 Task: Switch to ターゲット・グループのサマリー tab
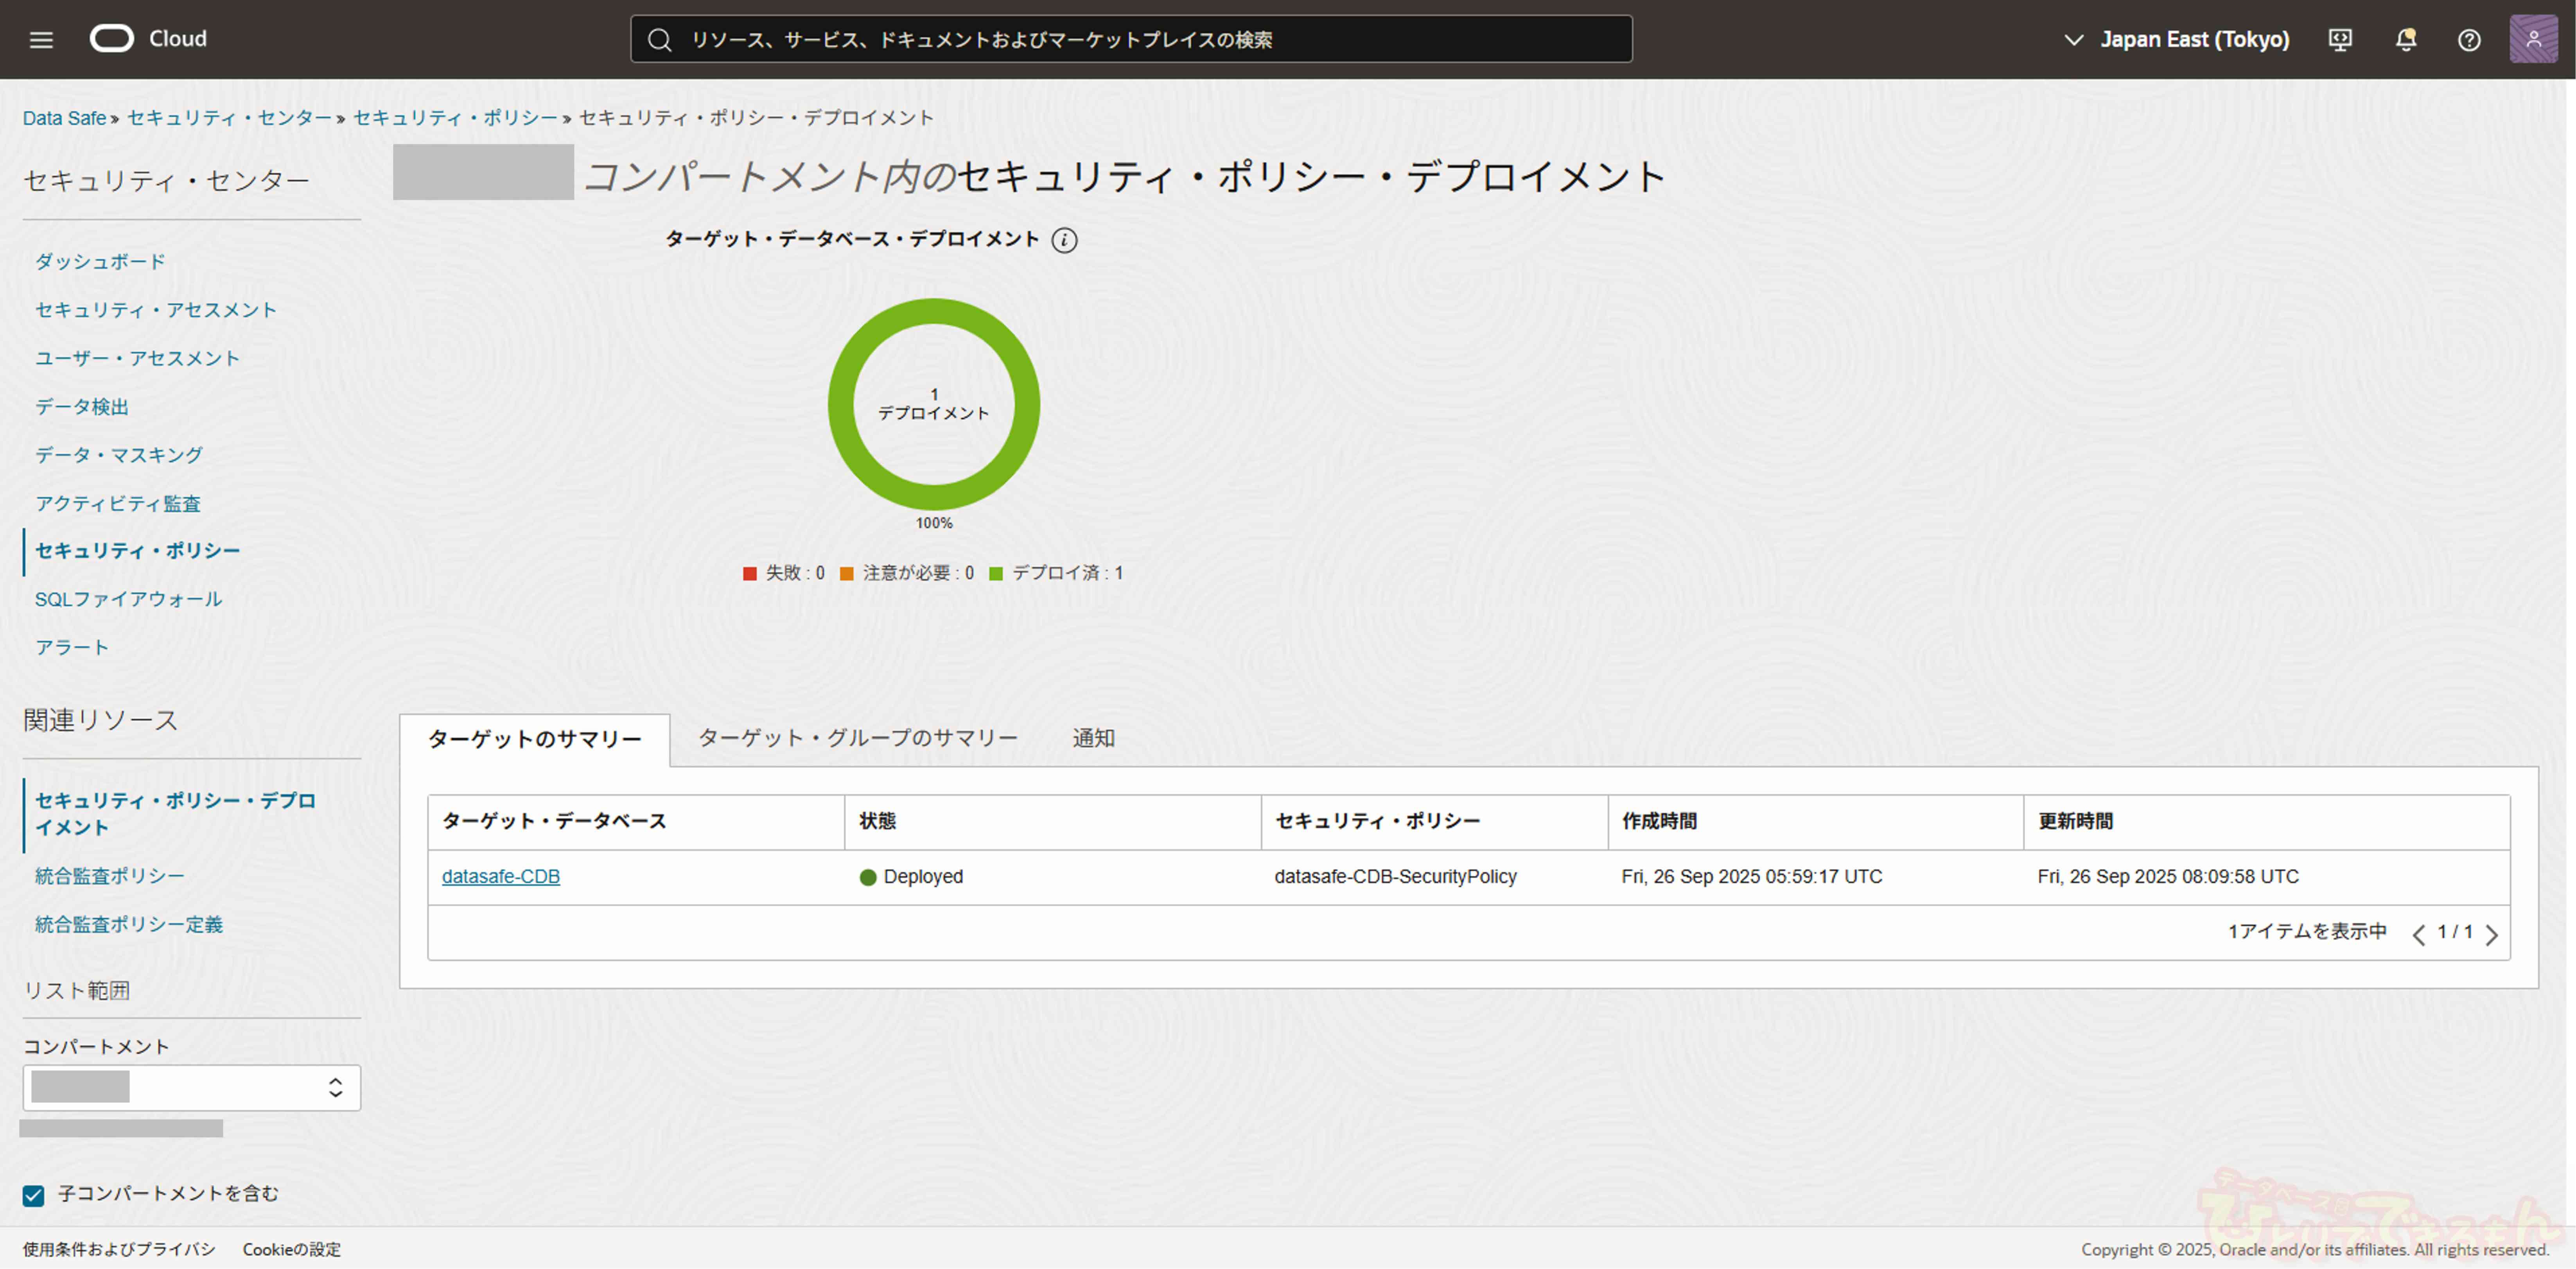coord(857,738)
